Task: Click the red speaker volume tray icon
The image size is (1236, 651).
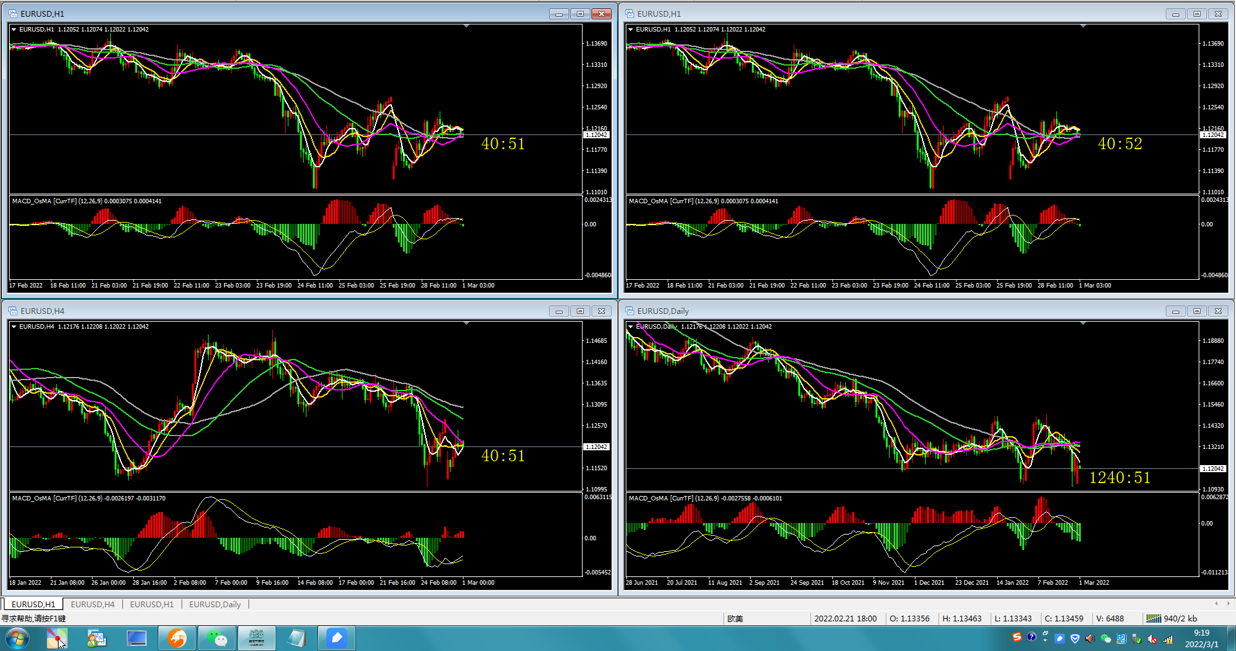Action: pos(1089,639)
